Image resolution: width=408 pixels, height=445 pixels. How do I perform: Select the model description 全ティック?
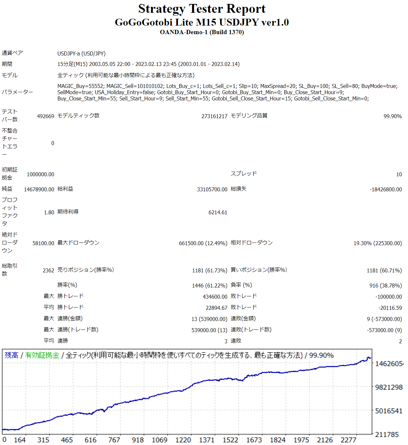point(126,75)
